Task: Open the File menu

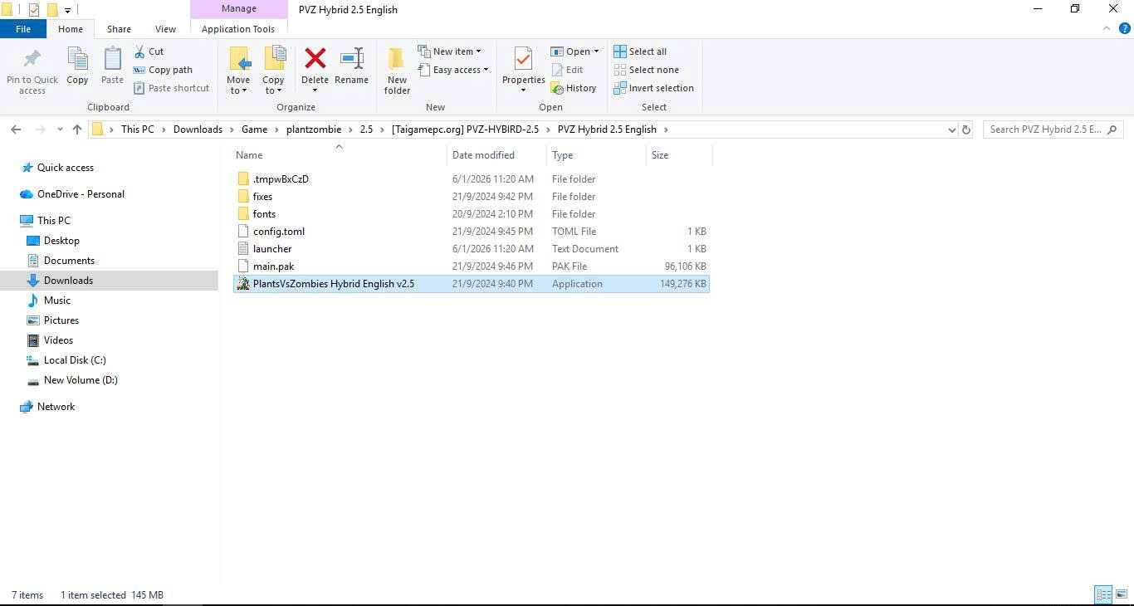Action: pos(23,29)
